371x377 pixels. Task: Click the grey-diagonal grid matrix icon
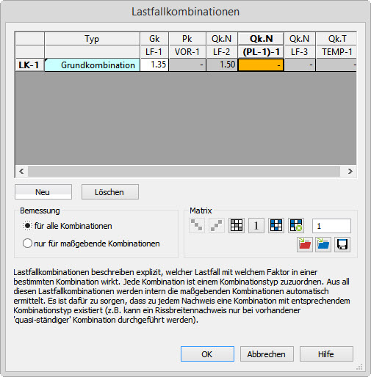(237, 225)
